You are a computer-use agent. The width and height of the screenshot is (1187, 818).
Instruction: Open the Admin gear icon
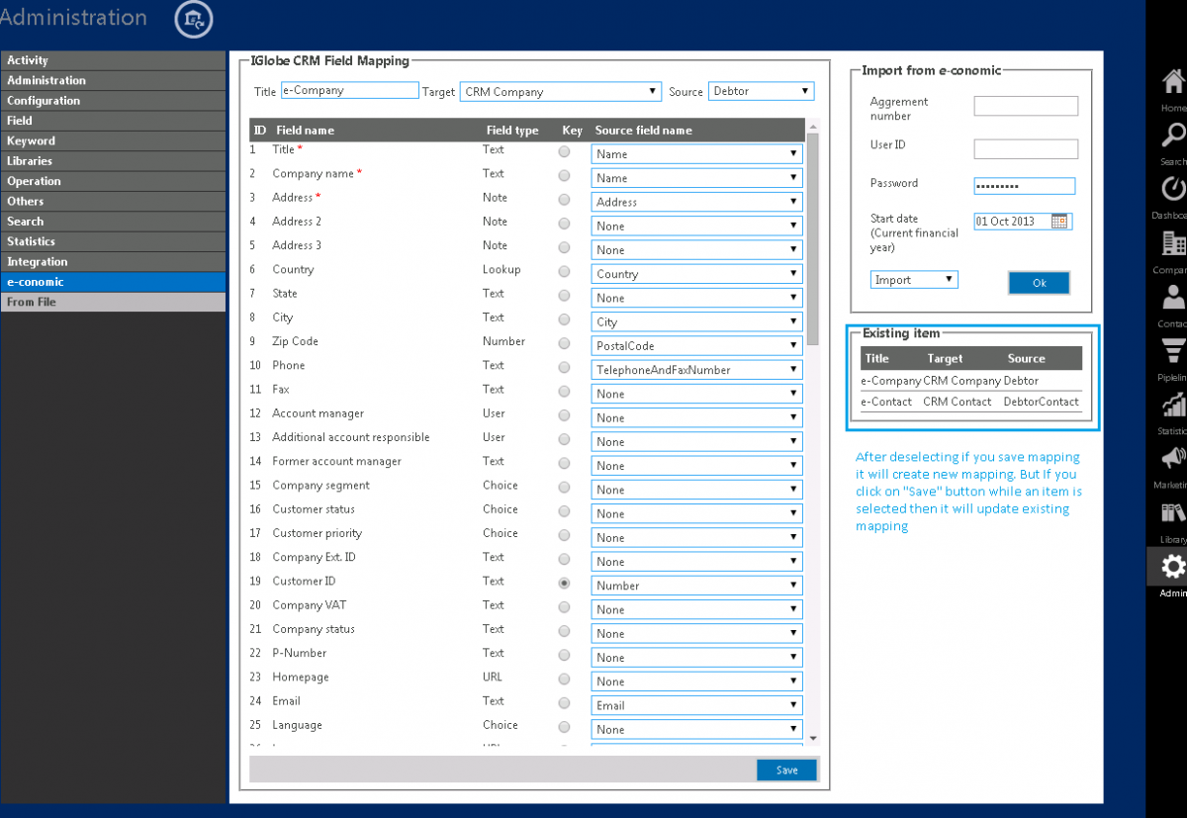(x=1173, y=566)
